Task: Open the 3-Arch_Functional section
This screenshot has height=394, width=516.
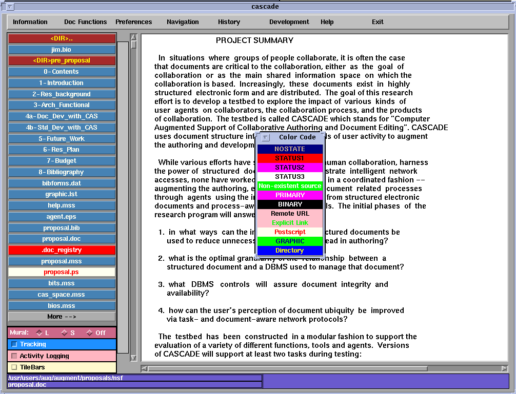Action: 62,105
